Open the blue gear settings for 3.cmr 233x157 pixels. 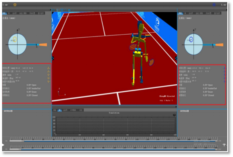(214, 5)
